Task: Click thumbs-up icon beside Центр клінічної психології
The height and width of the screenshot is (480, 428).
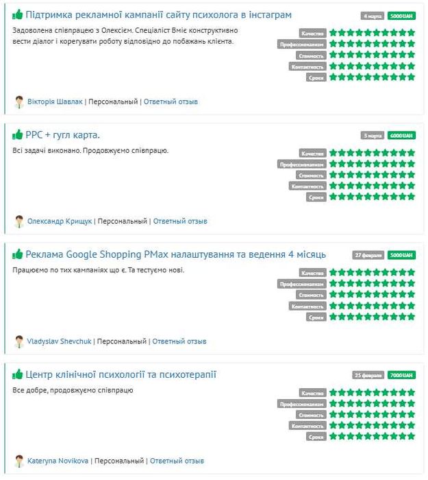Action: click(17, 374)
